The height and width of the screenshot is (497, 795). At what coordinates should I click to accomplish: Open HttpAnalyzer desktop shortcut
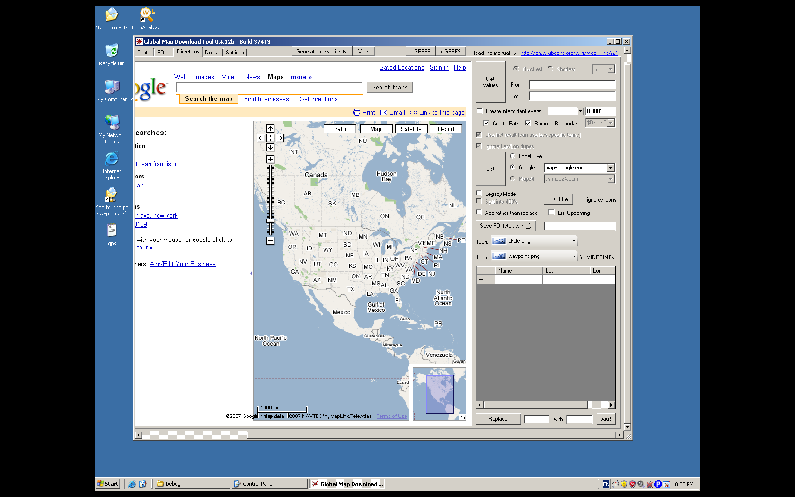147,15
